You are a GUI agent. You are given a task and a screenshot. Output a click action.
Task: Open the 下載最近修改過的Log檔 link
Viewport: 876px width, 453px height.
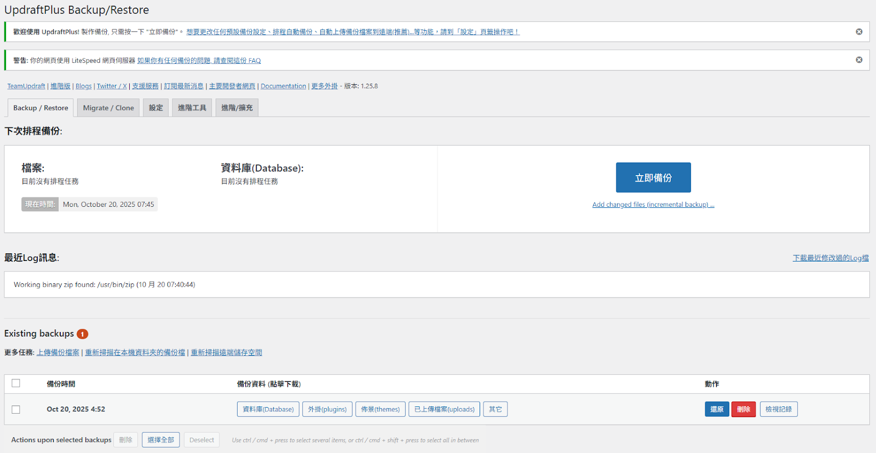831,258
